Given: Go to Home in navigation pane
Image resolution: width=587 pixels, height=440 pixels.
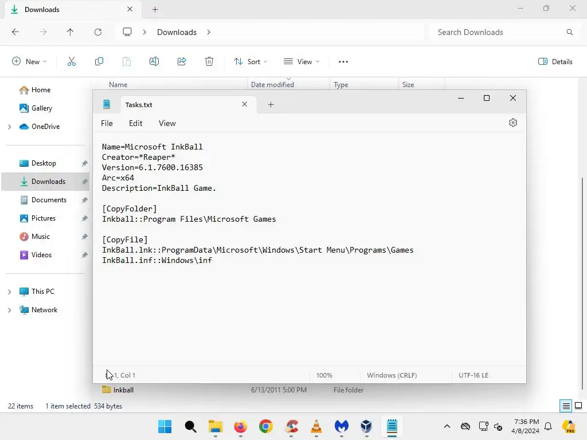Looking at the screenshot, I should pyautogui.click(x=41, y=90).
